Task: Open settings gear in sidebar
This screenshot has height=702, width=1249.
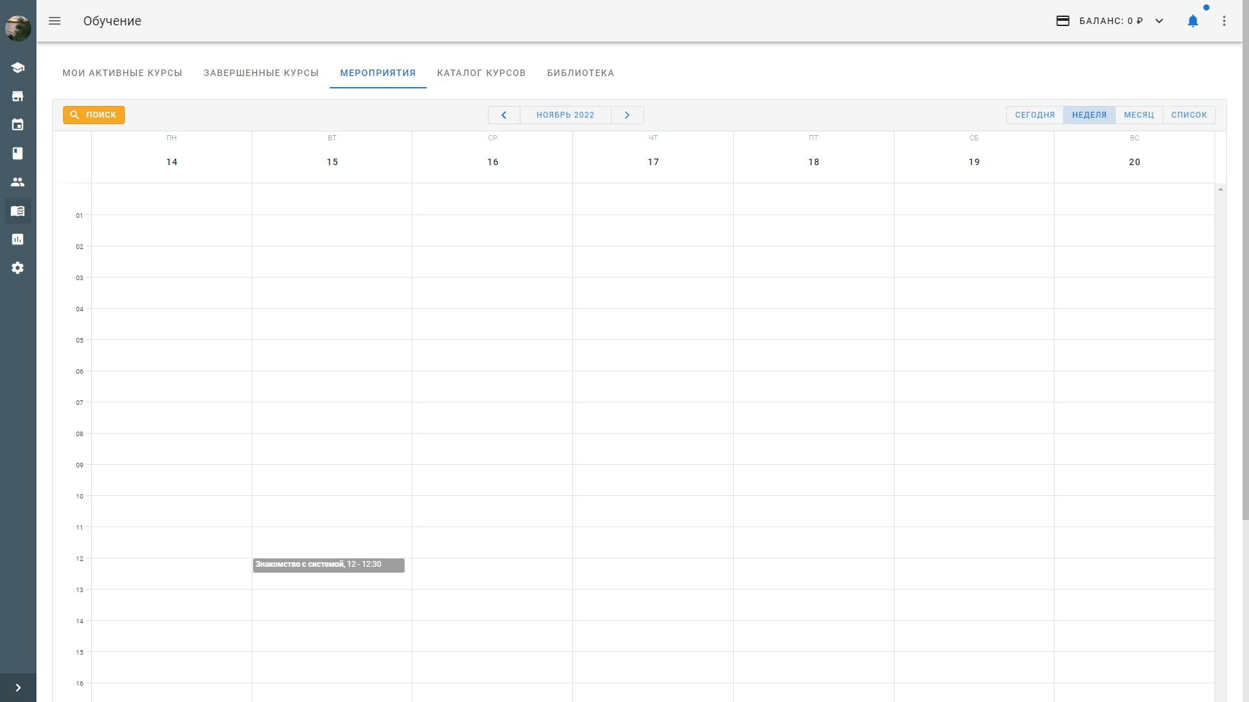Action: coord(18,268)
